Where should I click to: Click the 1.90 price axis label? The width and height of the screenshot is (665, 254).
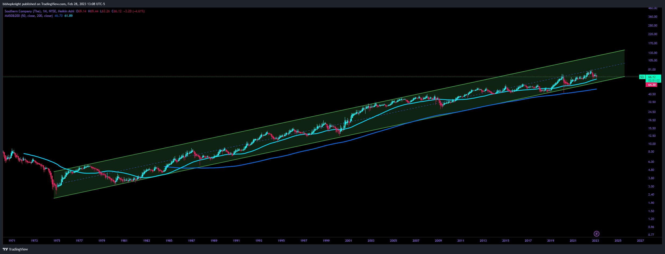651,203
